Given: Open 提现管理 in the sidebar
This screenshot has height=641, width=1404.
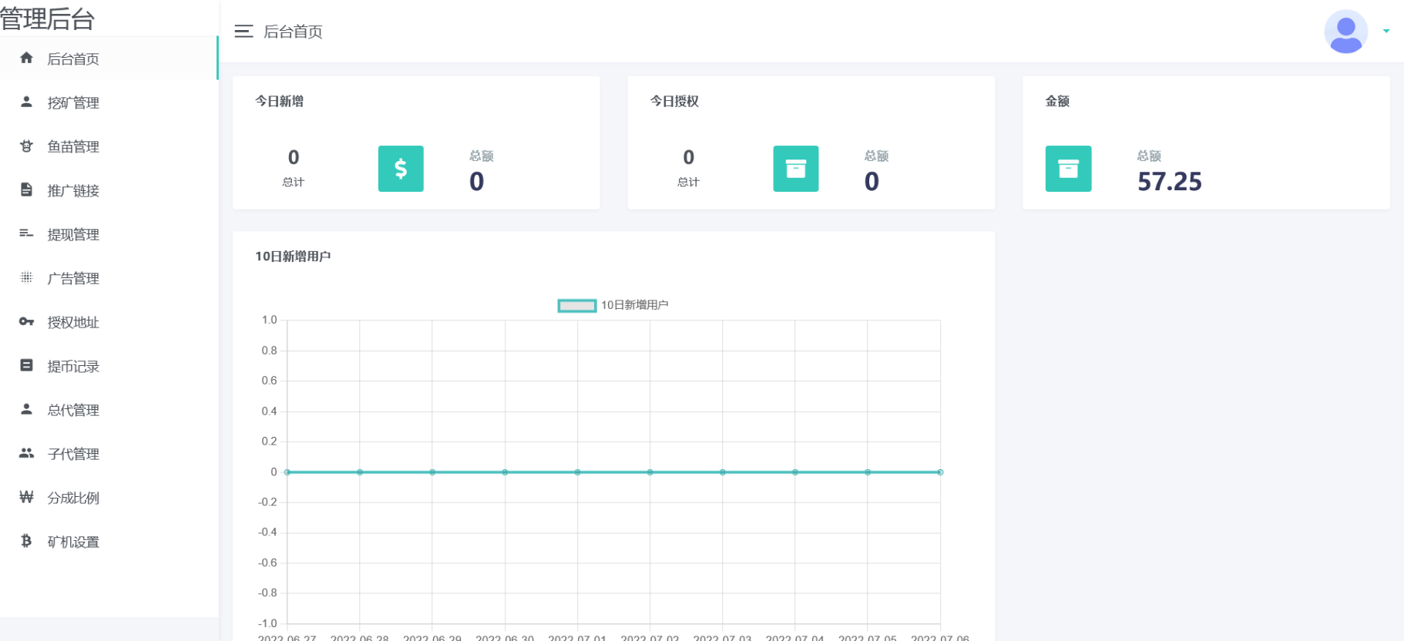Looking at the screenshot, I should click(73, 234).
